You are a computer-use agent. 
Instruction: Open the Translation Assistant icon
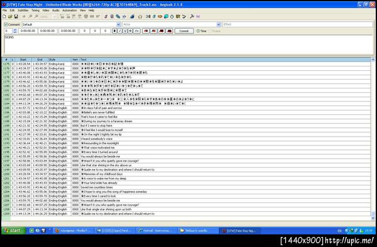pyautogui.click(x=160, y=16)
